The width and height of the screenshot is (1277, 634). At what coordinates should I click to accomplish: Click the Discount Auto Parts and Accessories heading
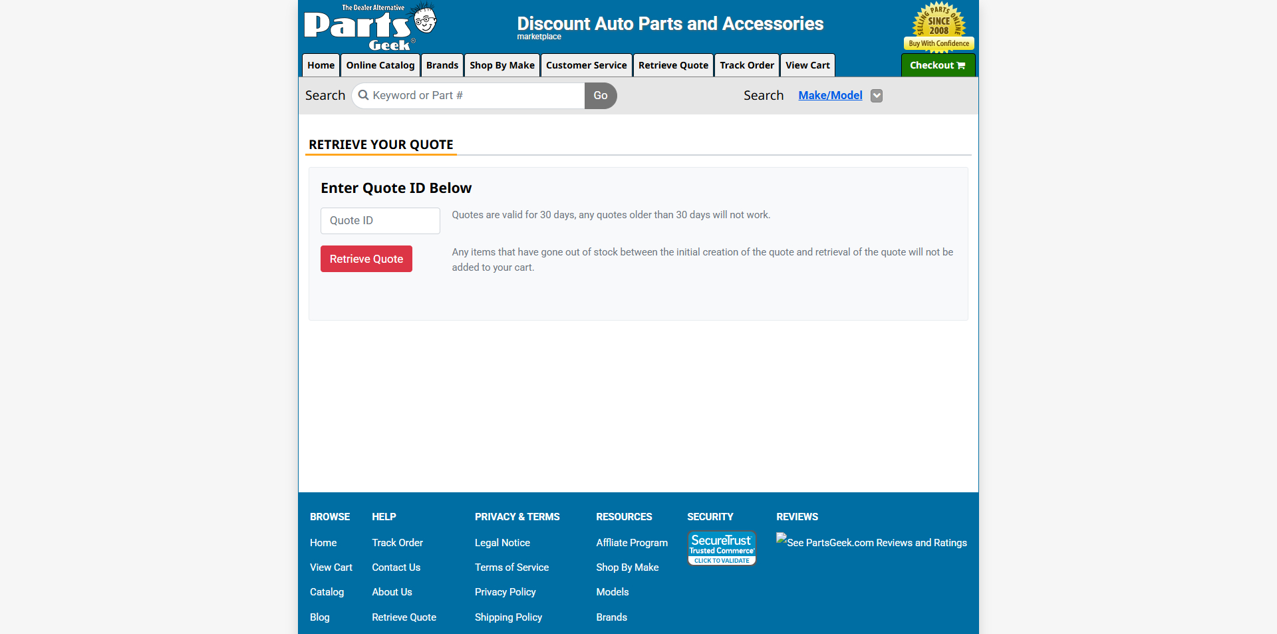pyautogui.click(x=670, y=23)
